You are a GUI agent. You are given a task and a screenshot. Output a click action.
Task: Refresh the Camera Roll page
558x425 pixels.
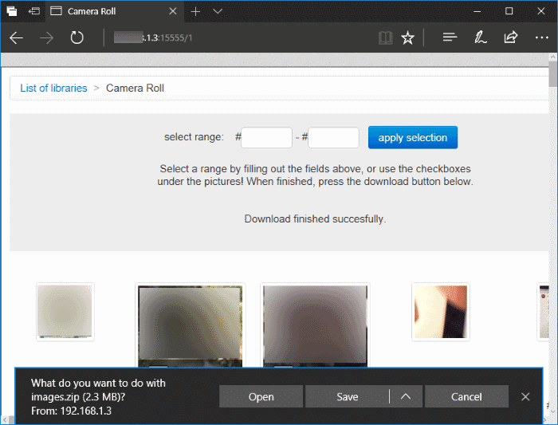[x=77, y=37]
